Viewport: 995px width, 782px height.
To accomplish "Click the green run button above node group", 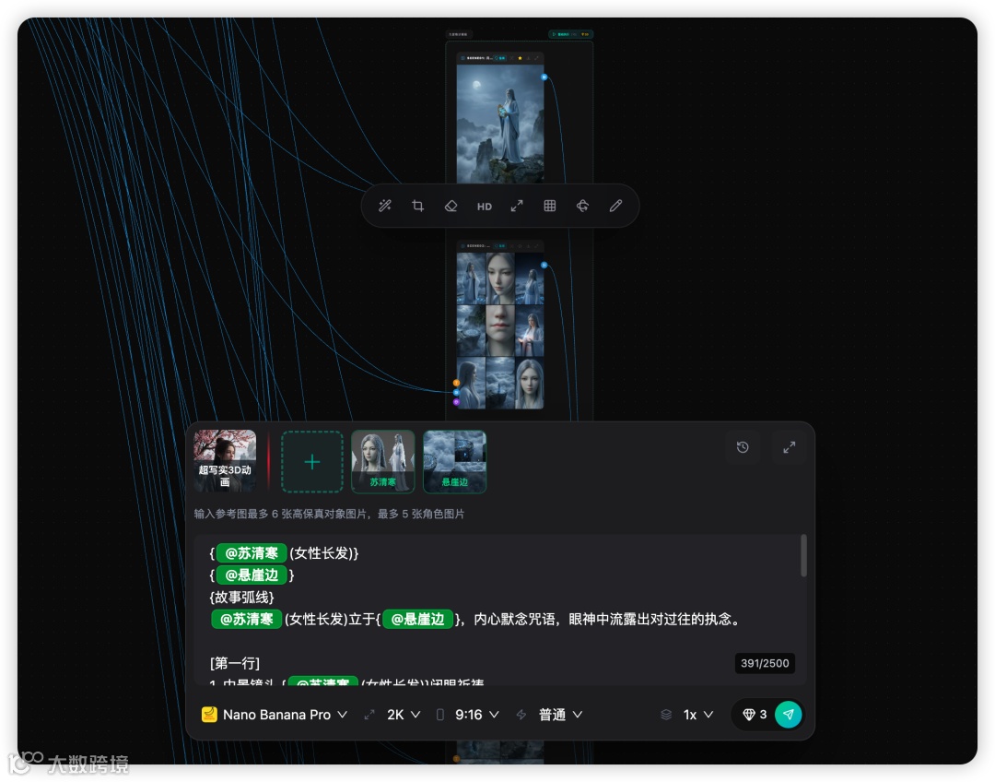I will tap(570, 34).
